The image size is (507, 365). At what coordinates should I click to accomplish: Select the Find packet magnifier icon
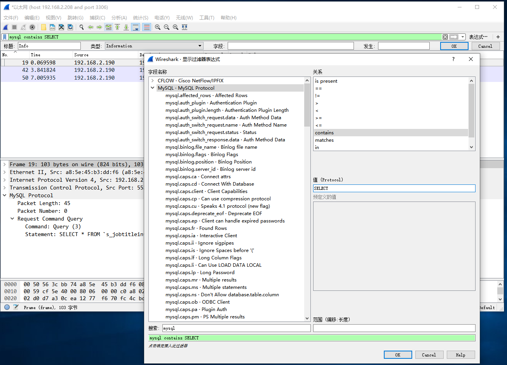[81, 27]
